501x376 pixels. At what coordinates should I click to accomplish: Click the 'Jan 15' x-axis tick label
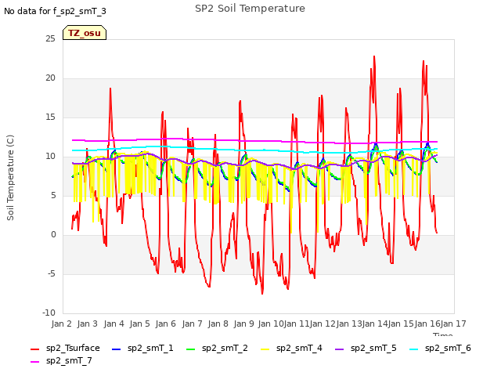point(401,324)
